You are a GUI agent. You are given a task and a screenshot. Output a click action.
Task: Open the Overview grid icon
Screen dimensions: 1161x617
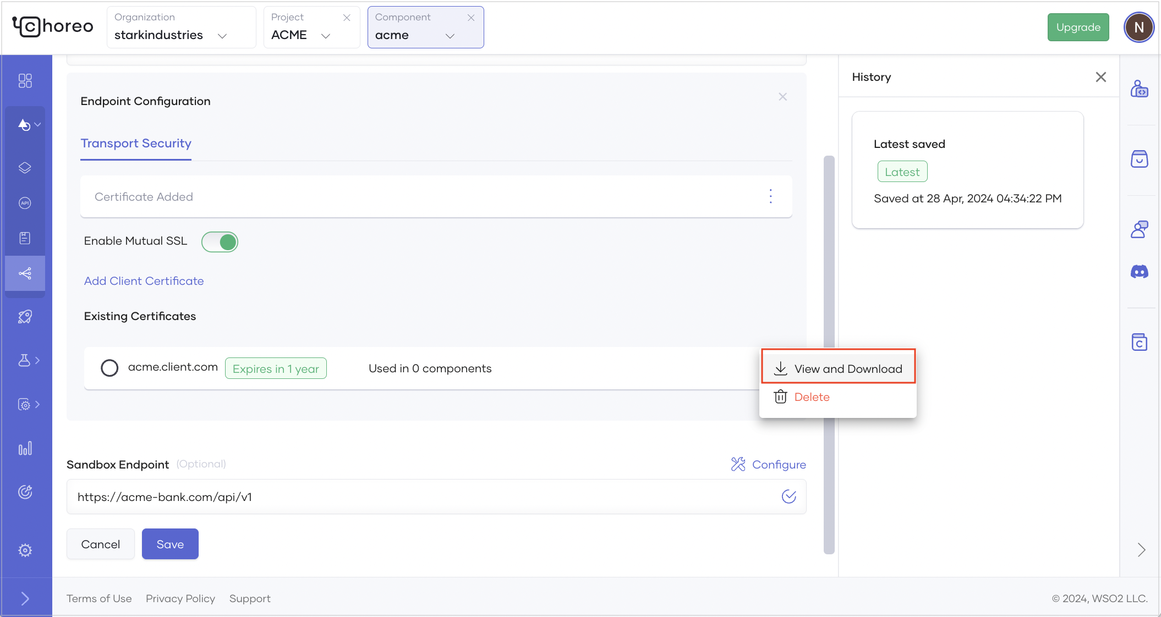[x=25, y=81]
